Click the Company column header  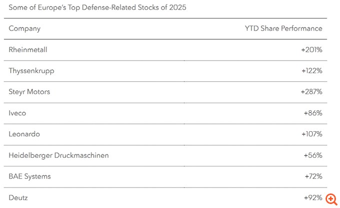(24, 29)
